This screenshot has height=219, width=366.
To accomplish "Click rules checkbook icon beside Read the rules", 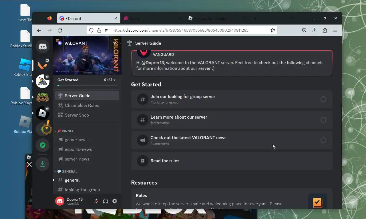I will [x=142, y=161].
